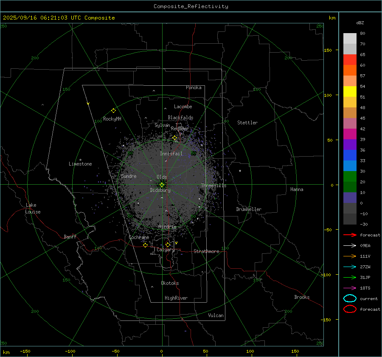
Task: Click the HighRiver label
Action: (x=176, y=298)
